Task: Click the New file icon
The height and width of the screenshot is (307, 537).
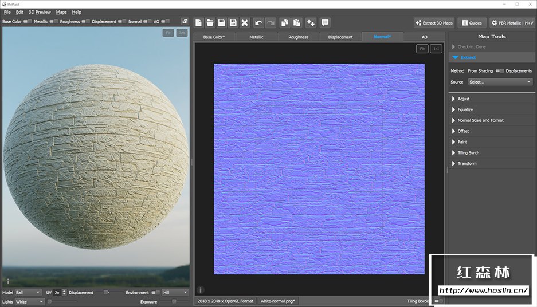Action: tap(199, 23)
